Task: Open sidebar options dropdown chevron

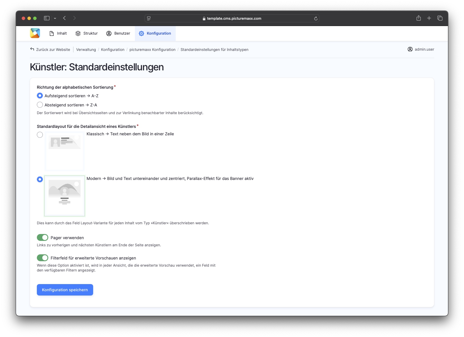Action: [x=55, y=18]
